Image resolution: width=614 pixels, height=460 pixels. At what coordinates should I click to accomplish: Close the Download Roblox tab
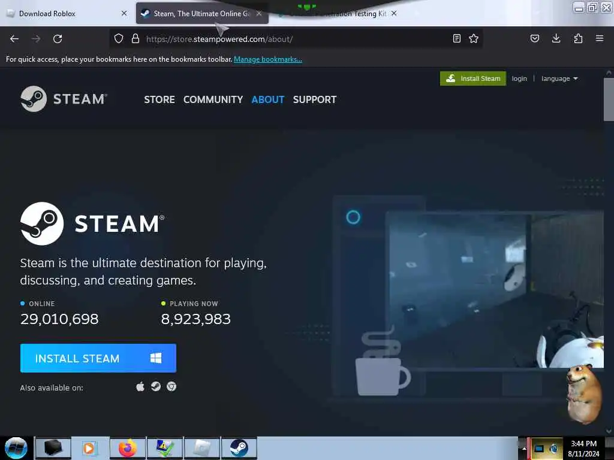(x=124, y=13)
